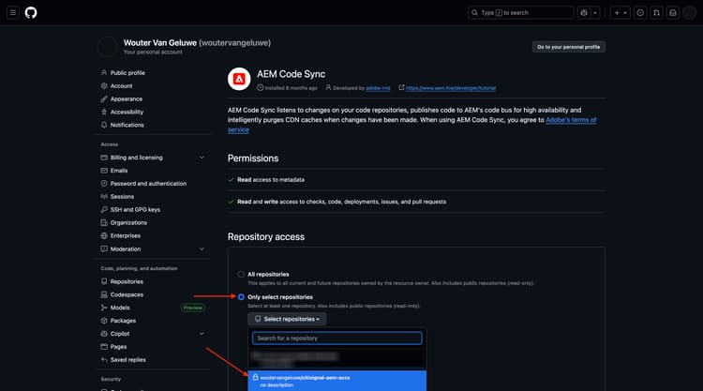
Task: Open Adobe's terms of service link
Action: pyautogui.click(x=571, y=120)
